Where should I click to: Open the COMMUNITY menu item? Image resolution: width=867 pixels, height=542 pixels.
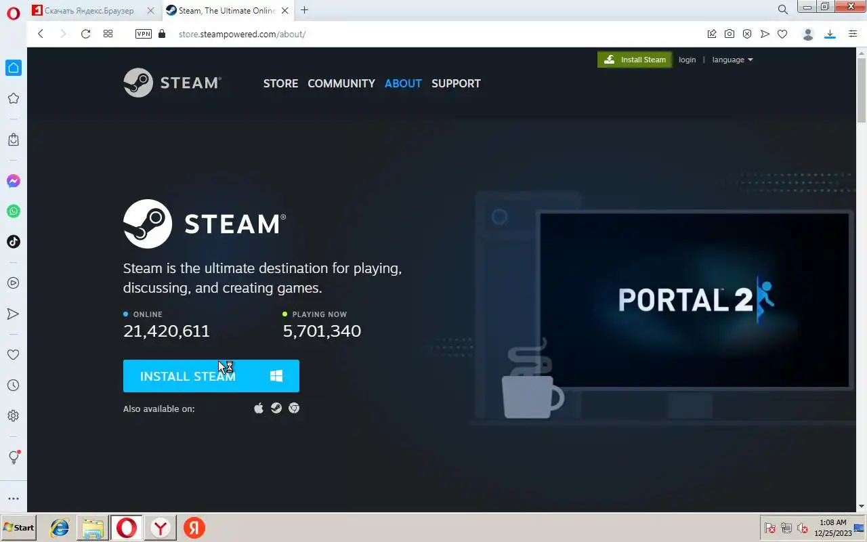[x=341, y=83]
